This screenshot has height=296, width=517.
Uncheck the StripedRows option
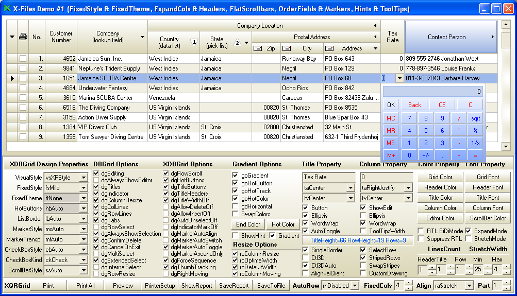click(x=364, y=258)
